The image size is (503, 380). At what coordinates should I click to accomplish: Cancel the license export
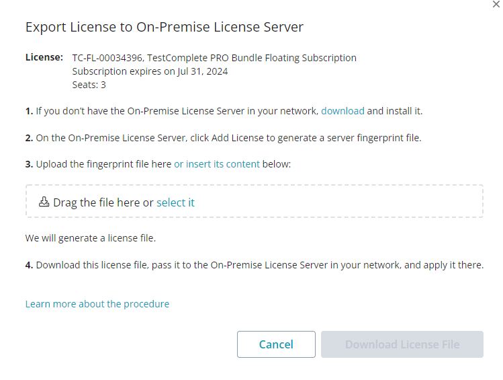[x=276, y=344]
